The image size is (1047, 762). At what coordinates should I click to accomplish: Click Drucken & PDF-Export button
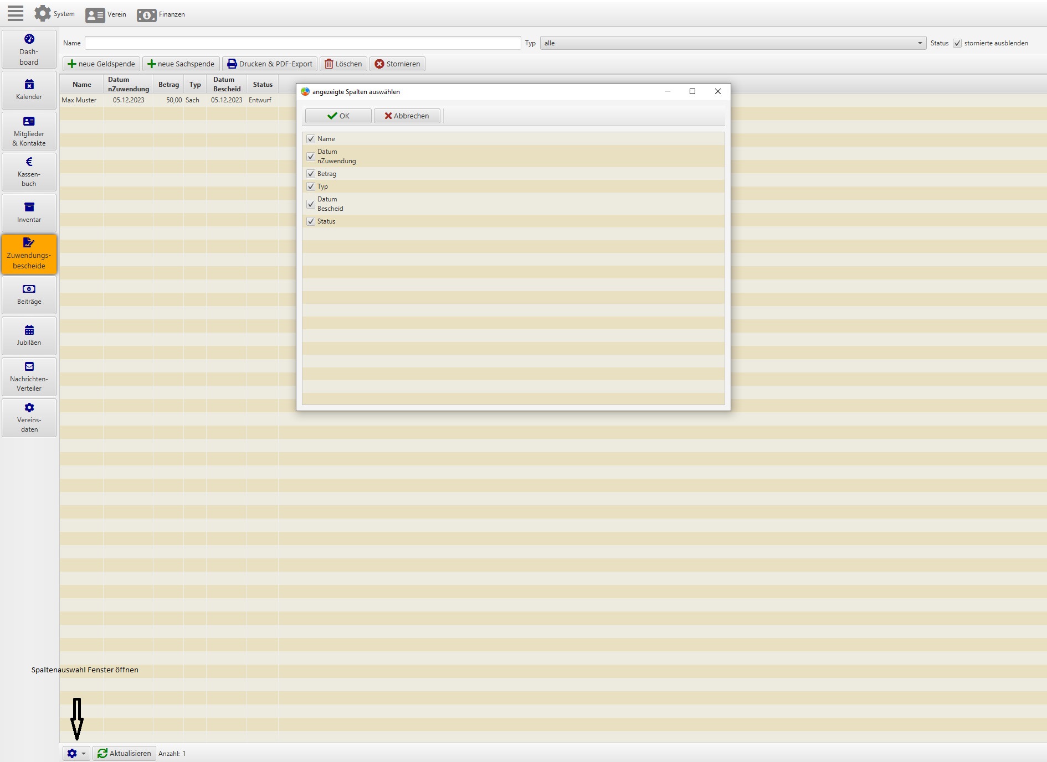pos(270,64)
